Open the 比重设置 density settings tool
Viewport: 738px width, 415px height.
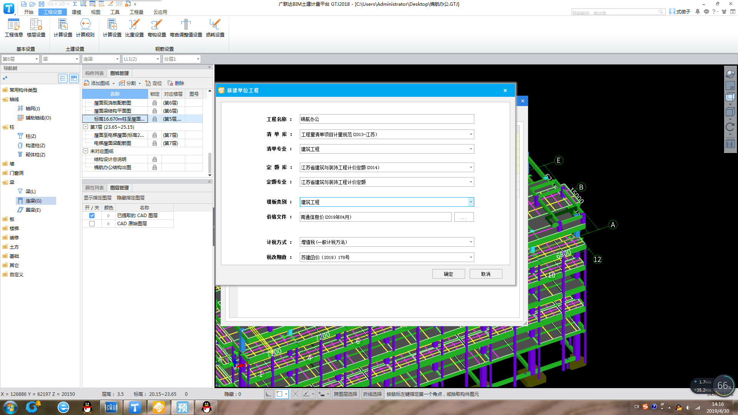point(134,28)
